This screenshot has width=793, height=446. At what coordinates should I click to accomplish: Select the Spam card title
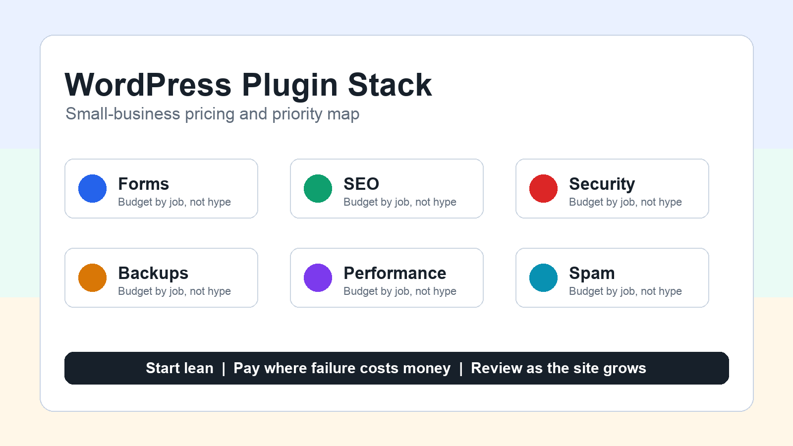click(x=592, y=274)
